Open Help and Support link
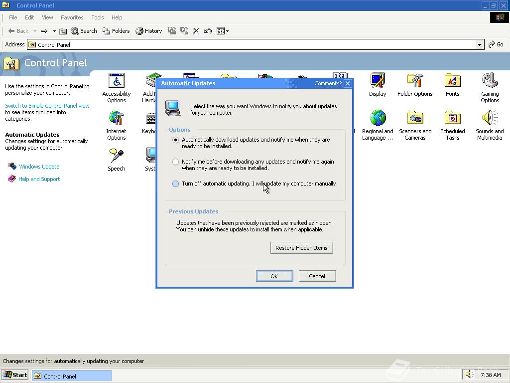The image size is (510, 383). pyautogui.click(x=39, y=179)
